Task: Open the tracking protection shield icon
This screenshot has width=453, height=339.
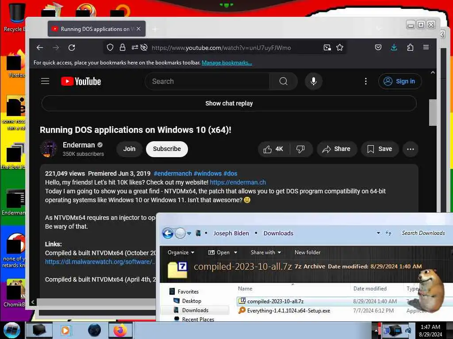Action: [110, 47]
